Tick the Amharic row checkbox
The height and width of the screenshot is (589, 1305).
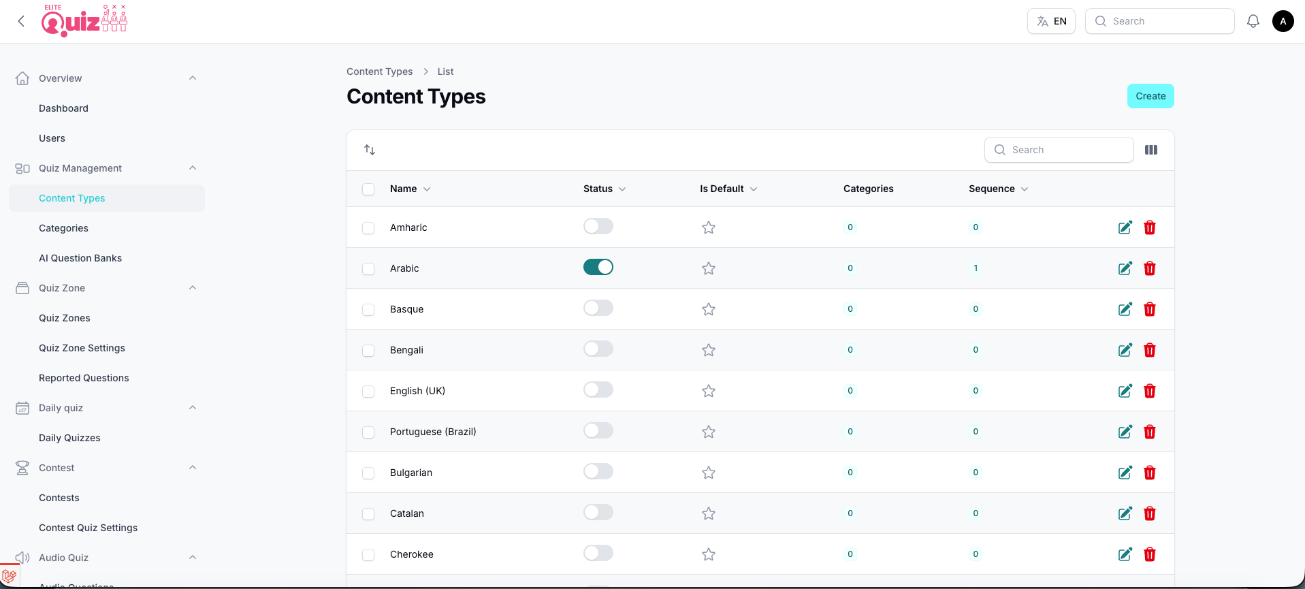click(368, 228)
